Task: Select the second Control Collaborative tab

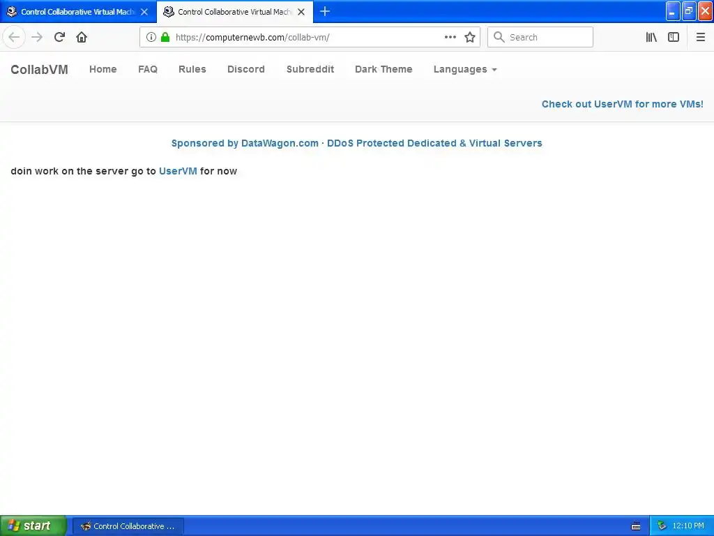Action: click(x=234, y=12)
